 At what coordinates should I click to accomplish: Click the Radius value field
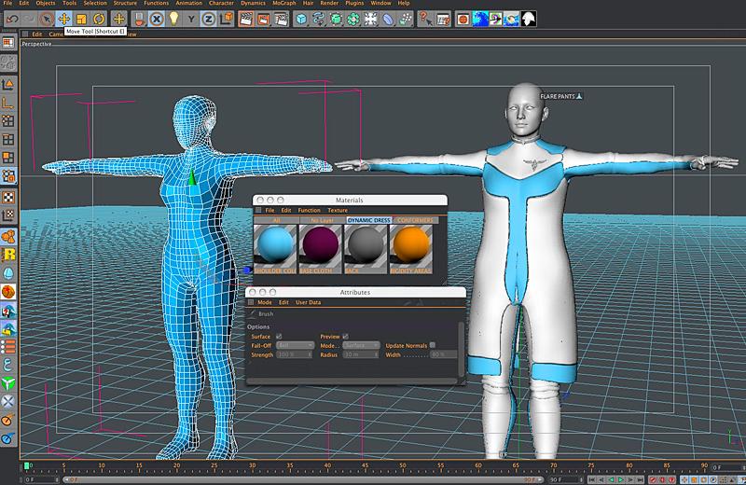coord(361,355)
